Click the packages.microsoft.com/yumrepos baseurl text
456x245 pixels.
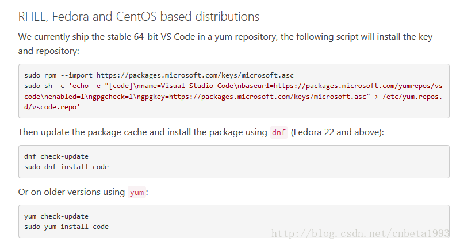pyautogui.click(x=358, y=86)
